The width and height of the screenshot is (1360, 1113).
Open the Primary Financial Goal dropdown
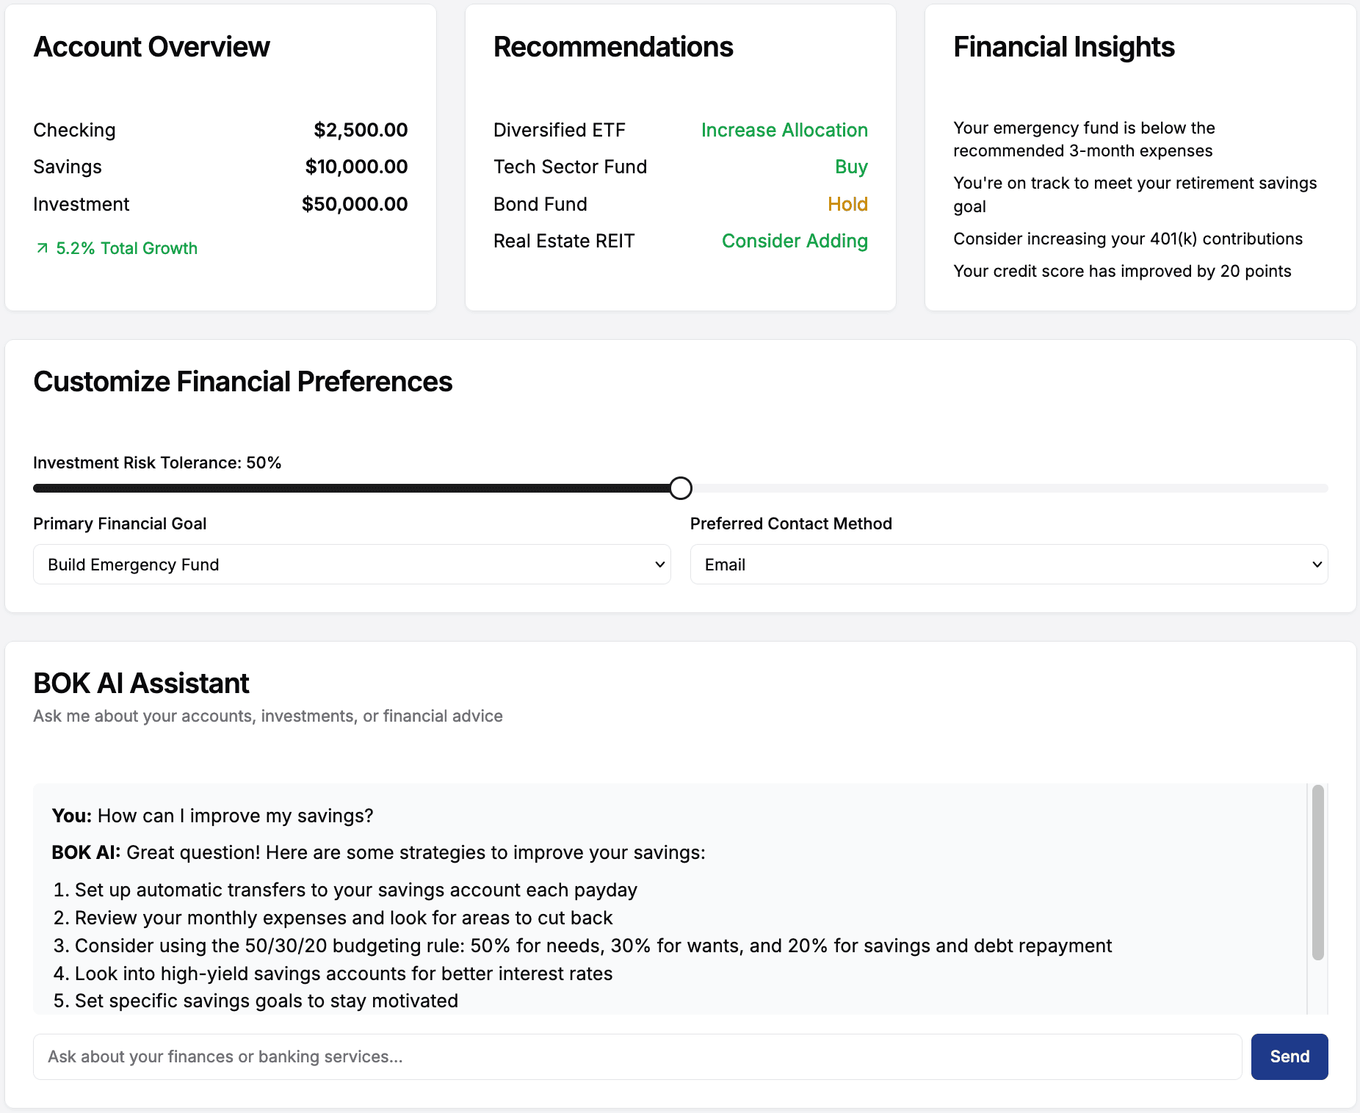tap(352, 565)
